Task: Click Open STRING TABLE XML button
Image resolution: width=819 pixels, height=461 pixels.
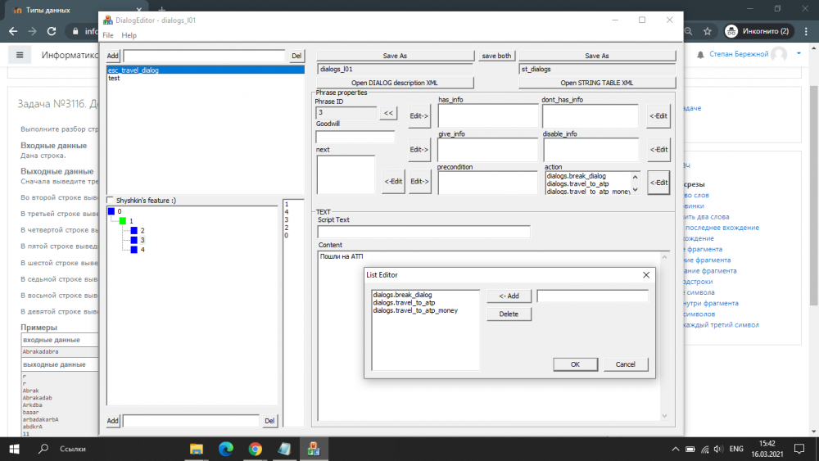Action: click(x=596, y=83)
